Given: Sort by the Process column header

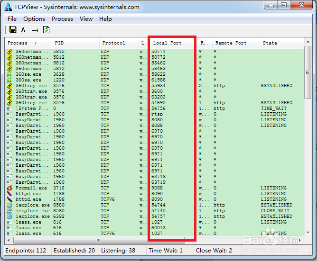Looking at the screenshot, I should pyautogui.click(x=28, y=43).
